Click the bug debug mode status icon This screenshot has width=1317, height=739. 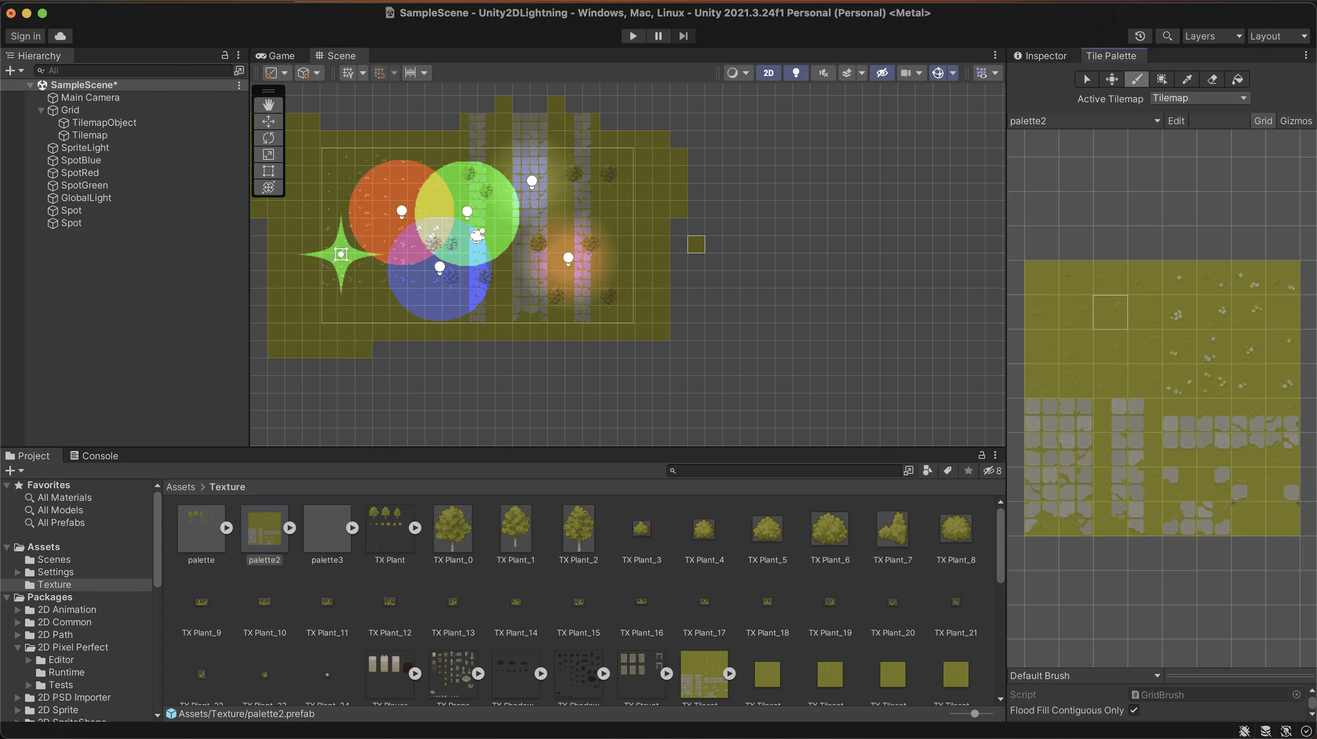click(x=1244, y=731)
